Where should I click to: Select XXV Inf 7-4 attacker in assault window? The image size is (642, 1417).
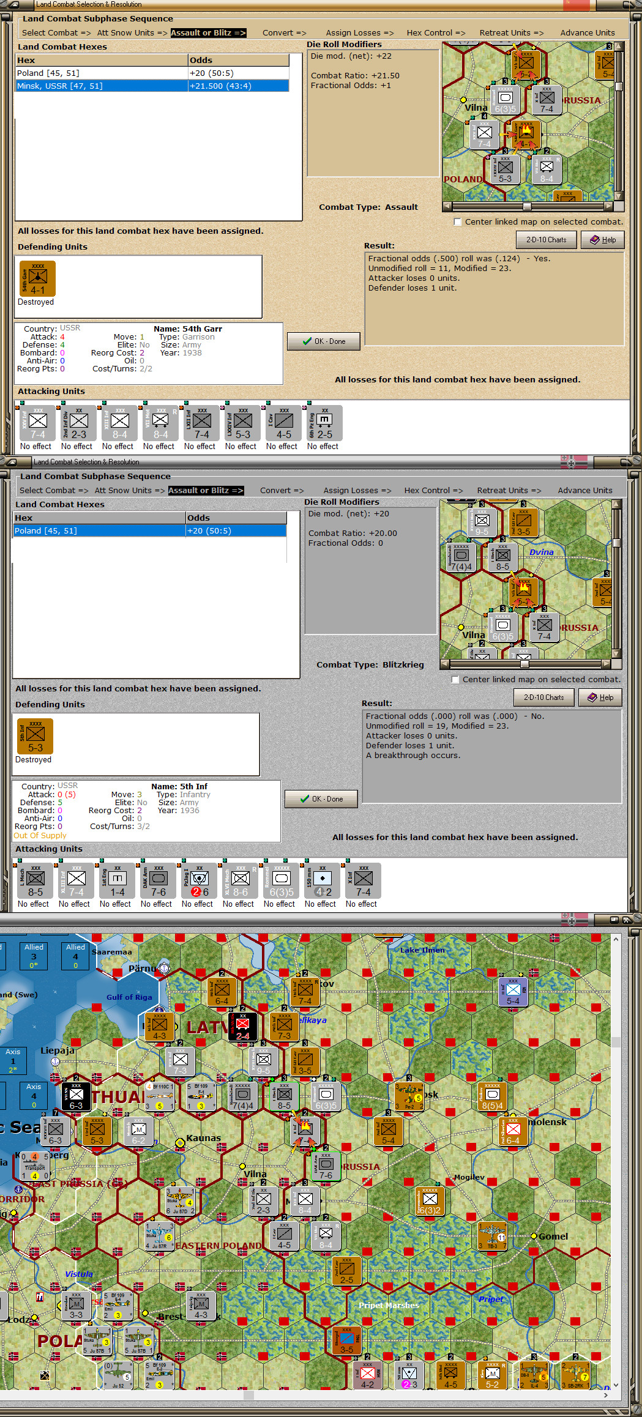[x=38, y=423]
